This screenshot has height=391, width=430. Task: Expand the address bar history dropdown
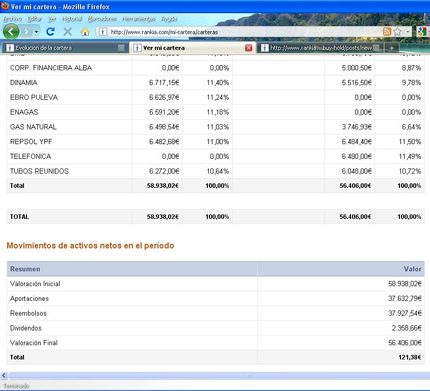click(x=408, y=32)
